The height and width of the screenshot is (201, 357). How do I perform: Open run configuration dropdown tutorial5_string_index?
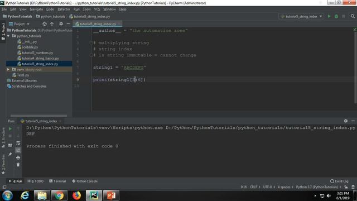(x=301, y=16)
